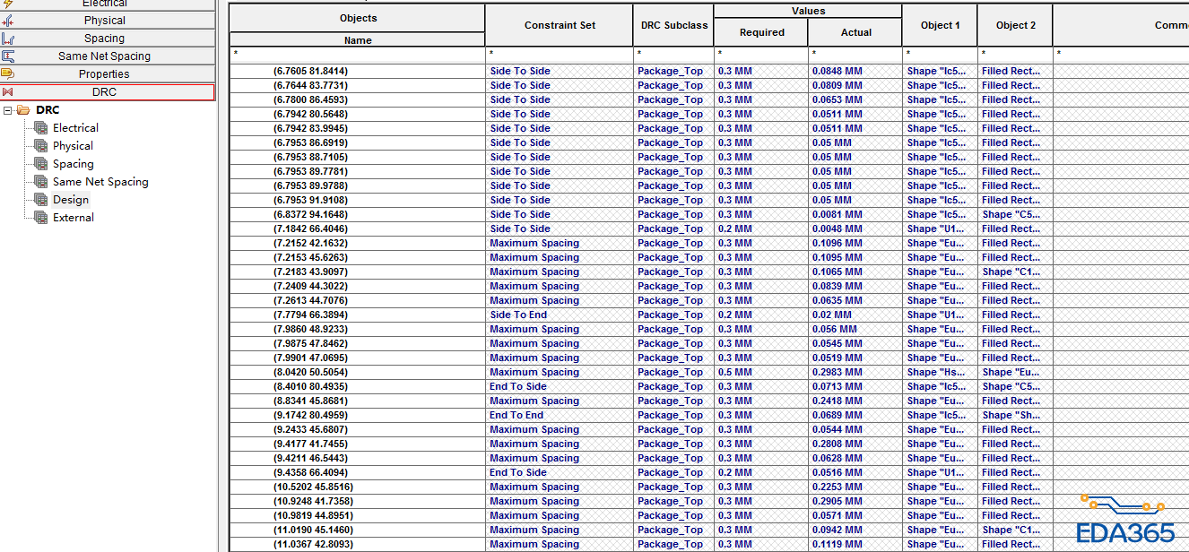1189x552 pixels.
Task: Click the Required values column header
Action: pos(761,32)
